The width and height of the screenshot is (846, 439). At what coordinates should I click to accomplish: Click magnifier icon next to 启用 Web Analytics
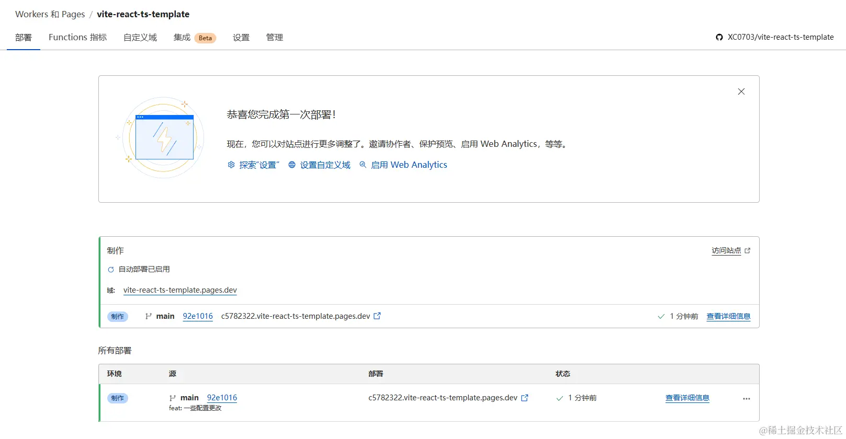363,165
